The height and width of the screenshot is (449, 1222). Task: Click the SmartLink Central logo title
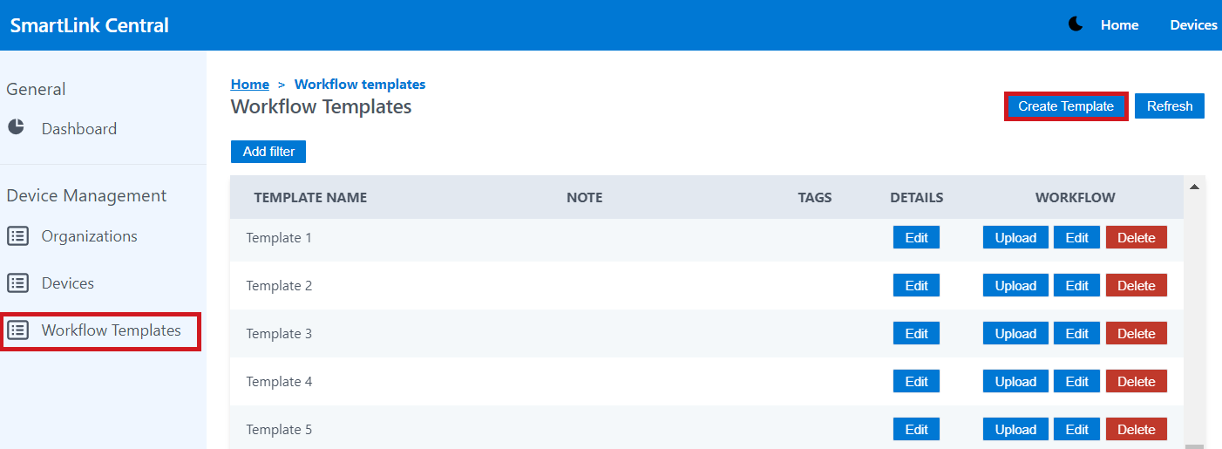click(90, 25)
